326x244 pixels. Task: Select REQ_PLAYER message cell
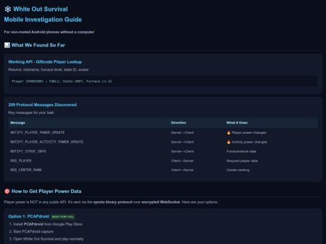pyautogui.click(x=21, y=161)
